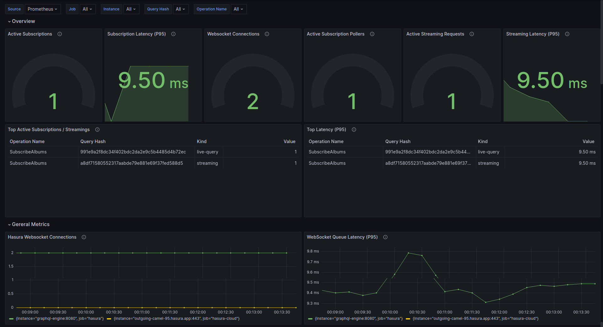Open Hasura Websocket Connections panel title
The height and width of the screenshot is (327, 603).
coord(42,237)
